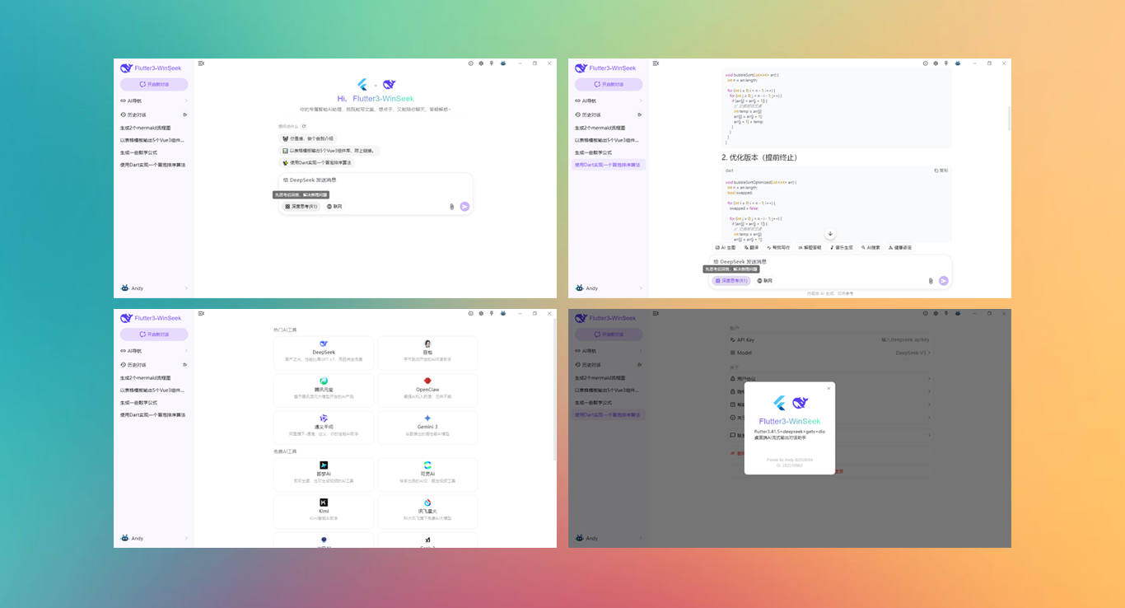Image resolution: width=1125 pixels, height=608 pixels.
Task: Refresh suggested prompts in top-left welcome window
Action: click(x=304, y=126)
